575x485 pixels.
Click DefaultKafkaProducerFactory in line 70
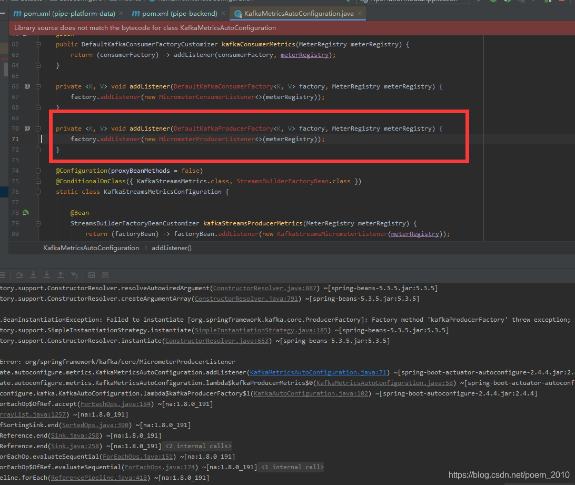click(x=223, y=128)
